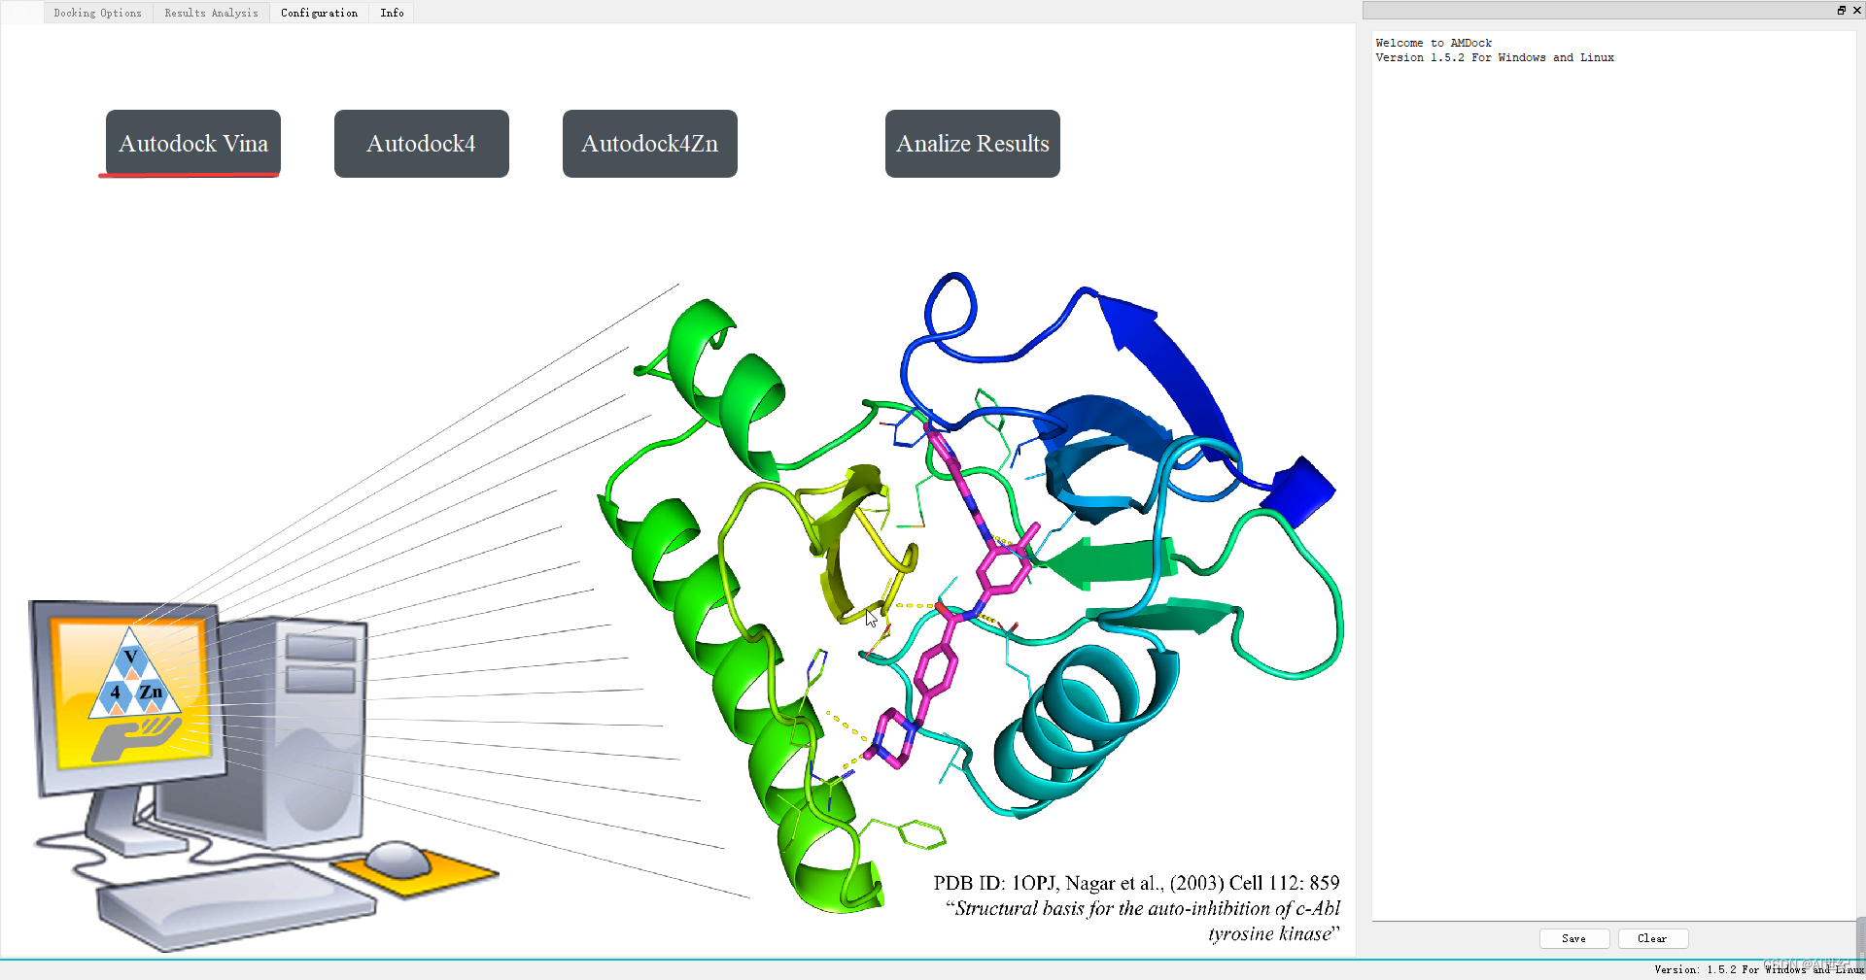
Task: Click the Version 1.5.2 log line
Action: (x=1495, y=57)
